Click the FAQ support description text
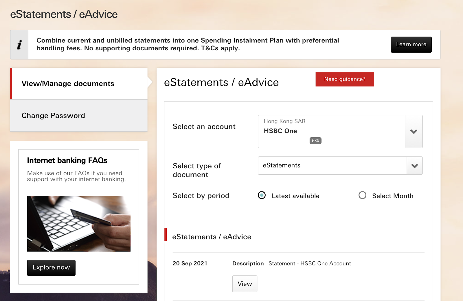The image size is (463, 301). tap(76, 176)
